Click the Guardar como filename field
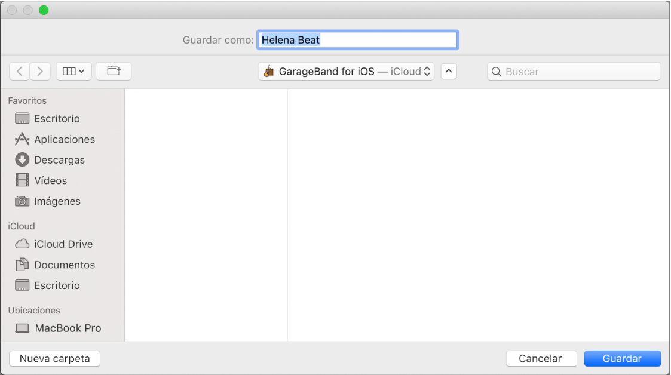 click(x=357, y=40)
